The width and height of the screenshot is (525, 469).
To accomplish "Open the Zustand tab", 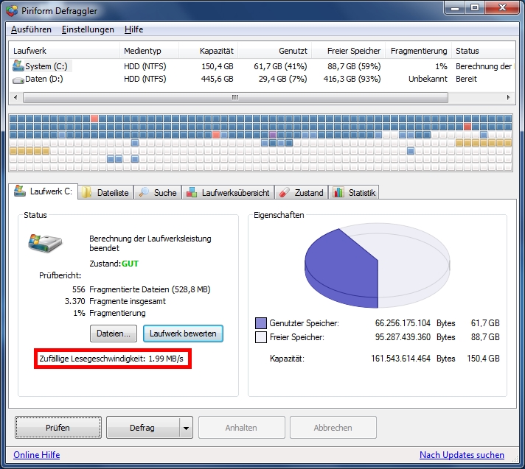I will (x=302, y=193).
